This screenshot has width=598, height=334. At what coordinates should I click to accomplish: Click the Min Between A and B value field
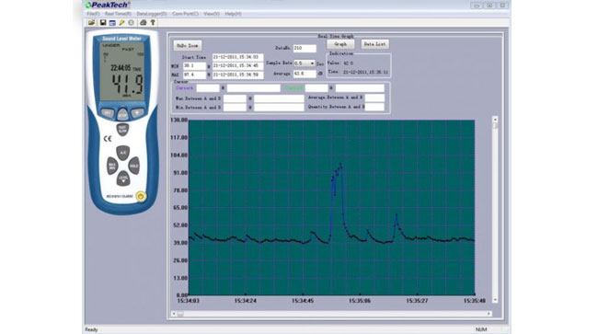(x=235, y=108)
